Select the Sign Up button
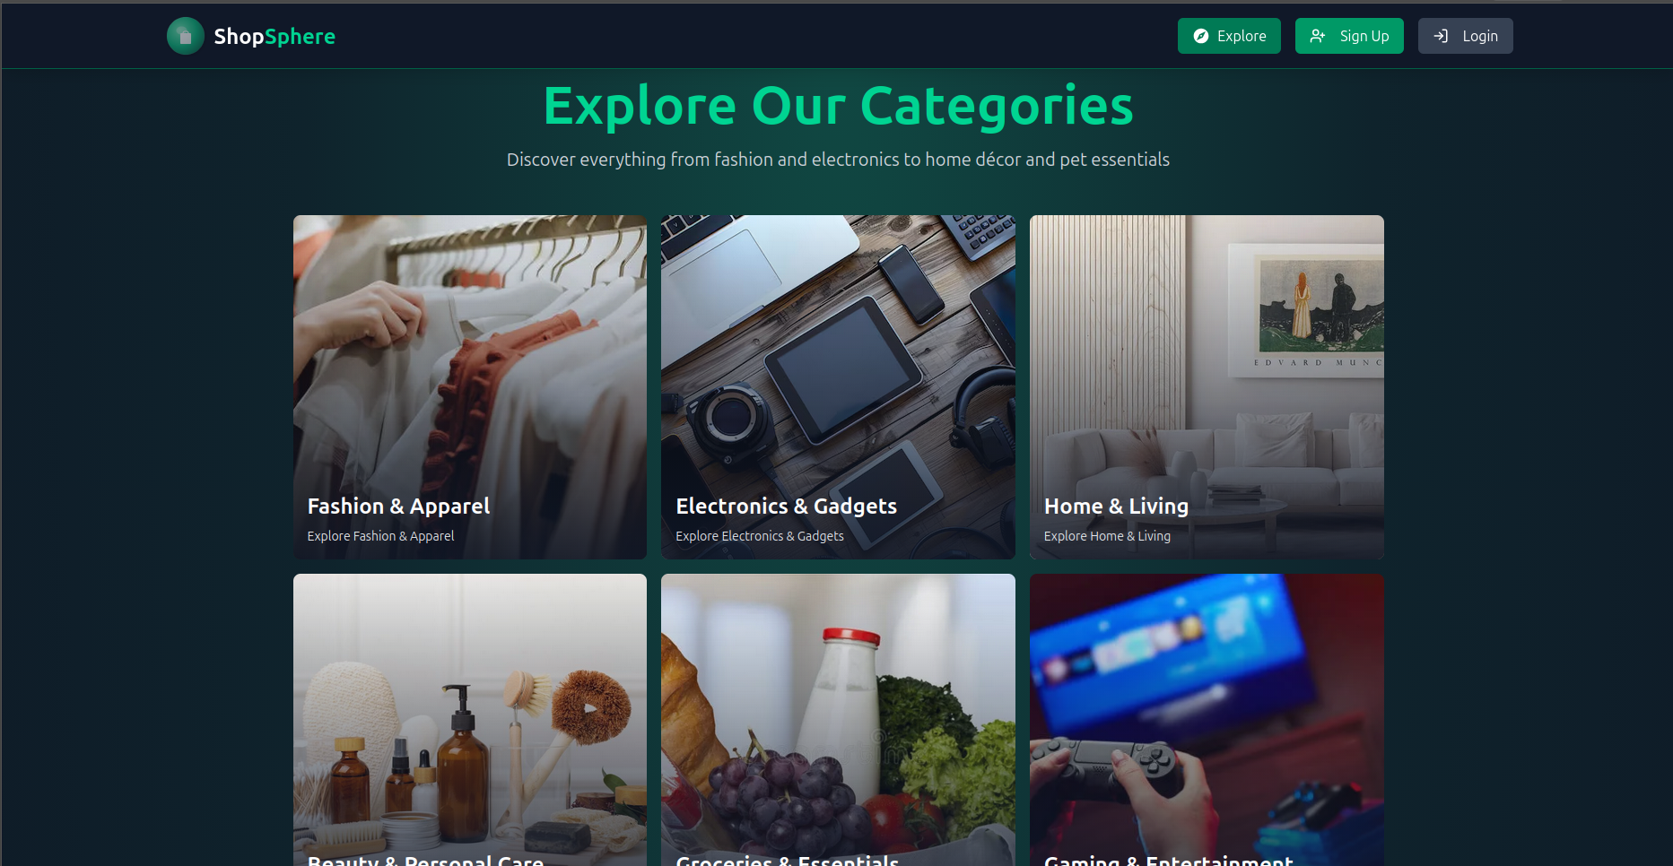Image resolution: width=1673 pixels, height=866 pixels. coord(1349,36)
